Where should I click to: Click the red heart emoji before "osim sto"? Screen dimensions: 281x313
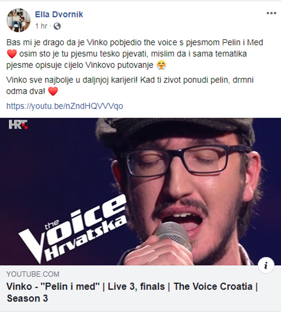point(12,54)
